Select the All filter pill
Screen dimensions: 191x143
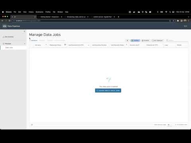(127, 41)
